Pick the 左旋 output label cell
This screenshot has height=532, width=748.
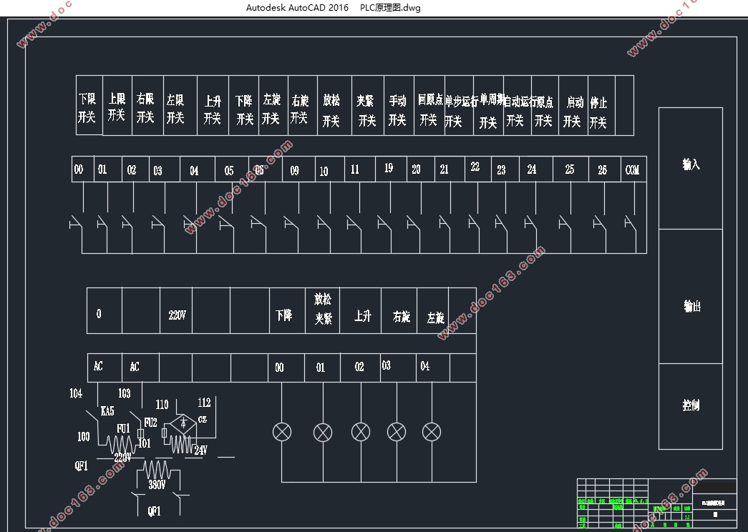click(432, 310)
